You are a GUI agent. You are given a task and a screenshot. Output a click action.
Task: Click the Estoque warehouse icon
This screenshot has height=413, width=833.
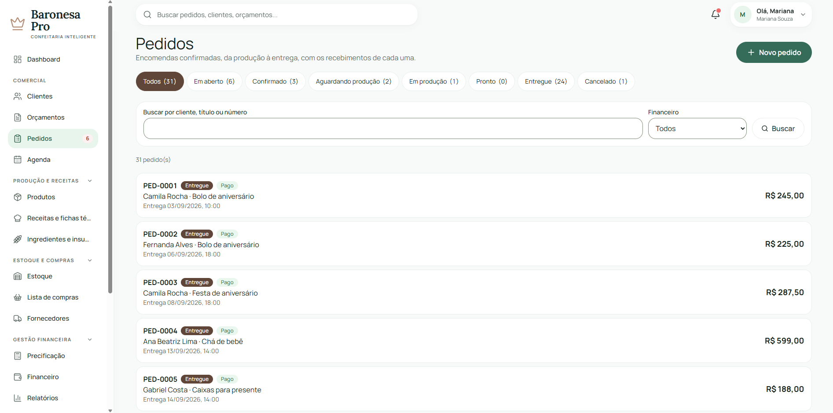[x=18, y=276]
